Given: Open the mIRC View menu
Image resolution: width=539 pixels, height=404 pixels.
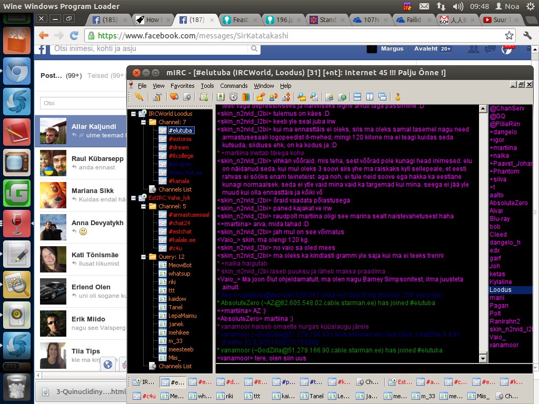Looking at the screenshot, I should click(x=158, y=86).
